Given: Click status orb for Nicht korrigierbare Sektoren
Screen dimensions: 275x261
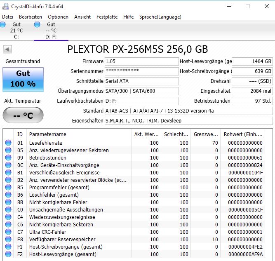Looking at the screenshot, I should pyautogui.click(x=8, y=224).
